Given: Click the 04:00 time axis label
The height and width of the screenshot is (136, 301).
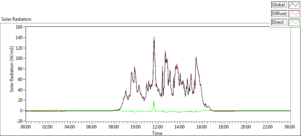Looking at the screenshot, I should coord(70,127).
